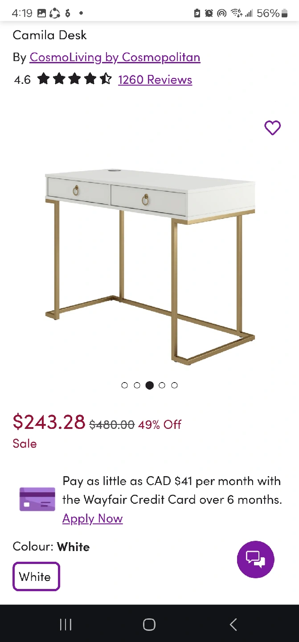Screen dimensions: 299x642
Task: Go to fifth image carousel dot
Action: [x=175, y=385]
